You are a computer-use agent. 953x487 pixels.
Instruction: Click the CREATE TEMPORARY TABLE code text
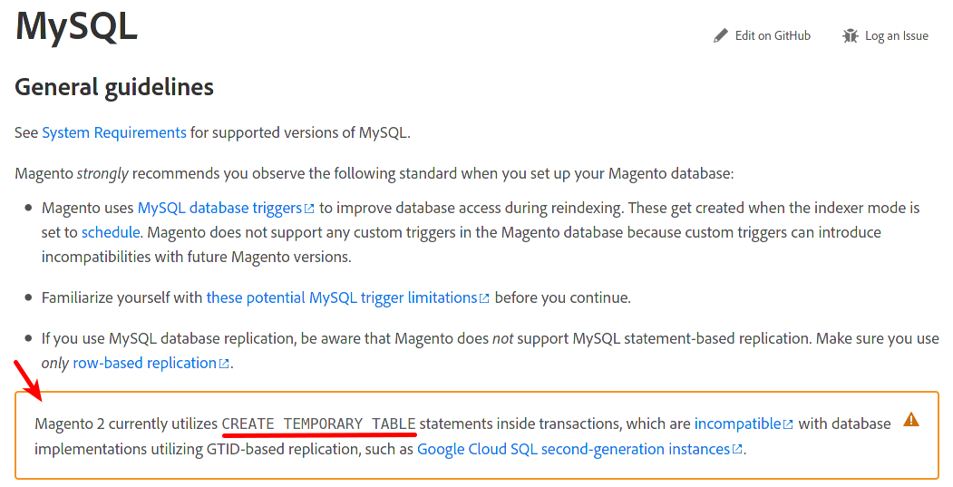coord(318,424)
